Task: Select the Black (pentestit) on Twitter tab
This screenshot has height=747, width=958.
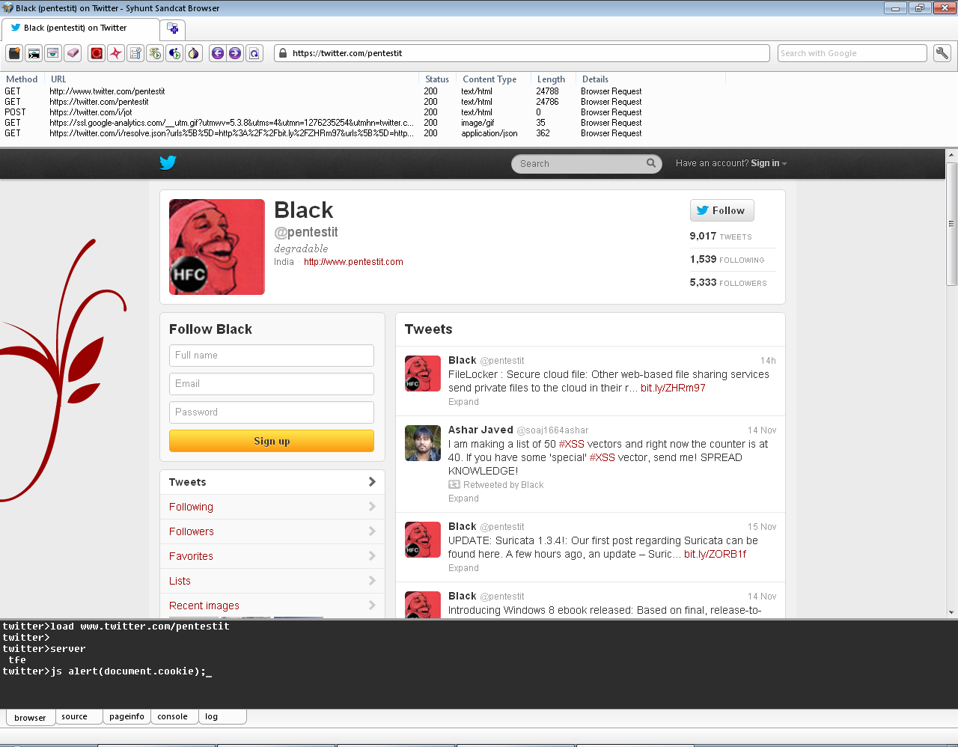Action: coord(81,28)
